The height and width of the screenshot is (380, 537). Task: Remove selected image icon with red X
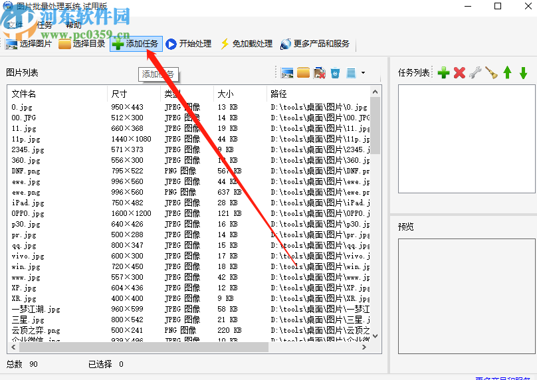click(319, 73)
